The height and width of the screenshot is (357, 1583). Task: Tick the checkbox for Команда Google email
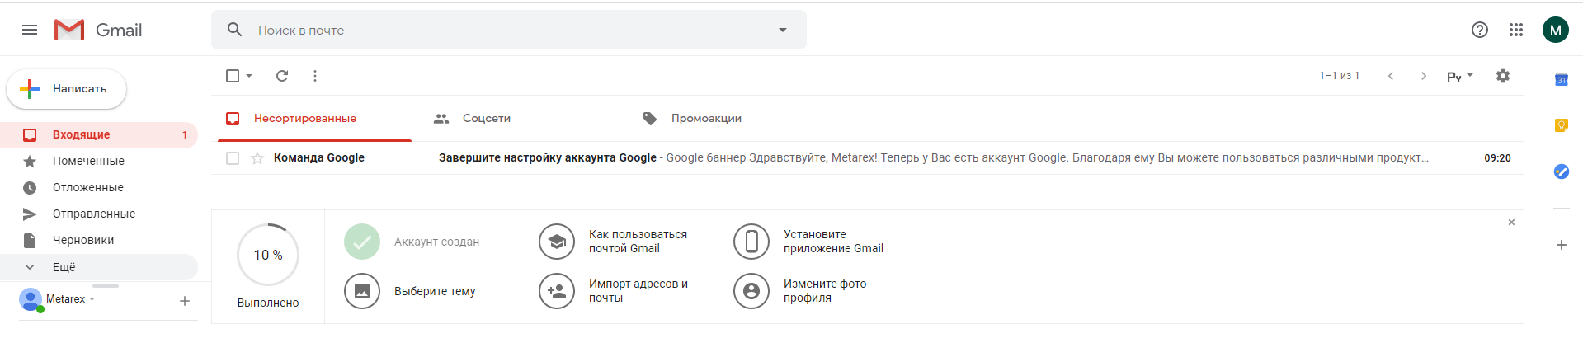(233, 158)
